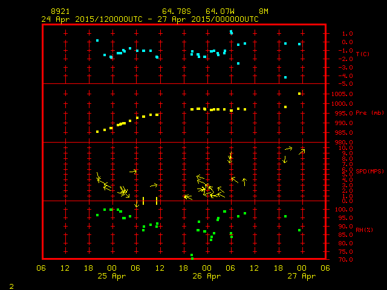Click the UTC date range header line
The width and height of the screenshot is (387, 290).
pyautogui.click(x=150, y=19)
